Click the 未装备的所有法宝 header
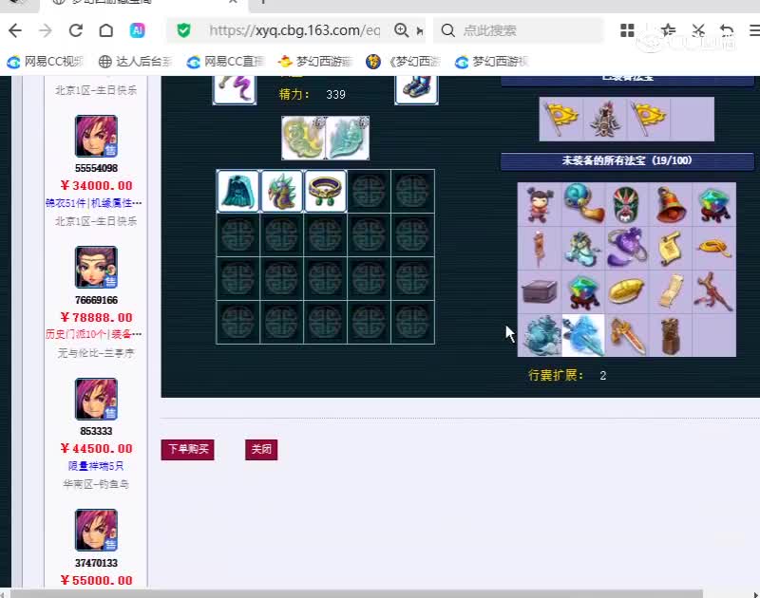 [x=627, y=160]
